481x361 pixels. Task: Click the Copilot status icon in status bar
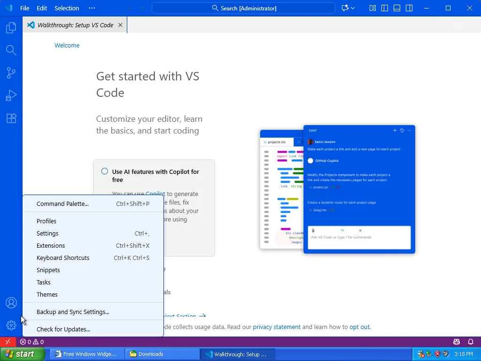coord(457,342)
